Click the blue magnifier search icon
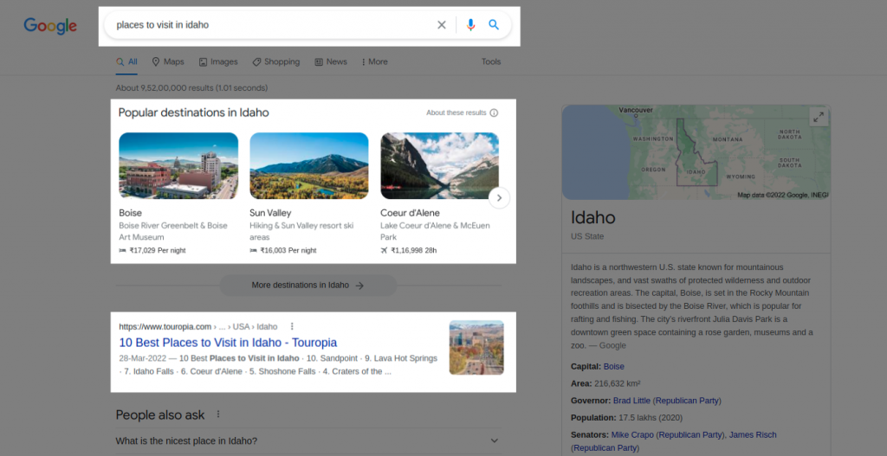The image size is (887, 456). click(x=494, y=25)
